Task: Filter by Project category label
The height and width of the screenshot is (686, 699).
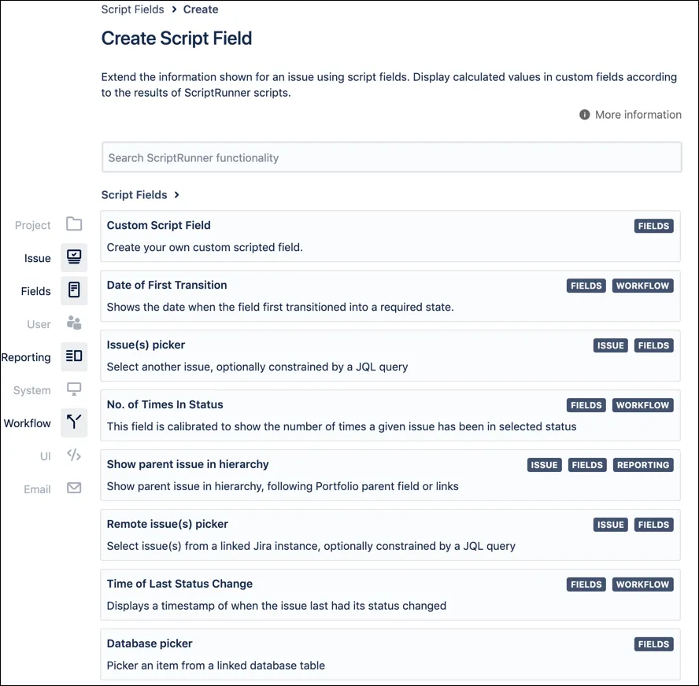Action: click(32, 225)
